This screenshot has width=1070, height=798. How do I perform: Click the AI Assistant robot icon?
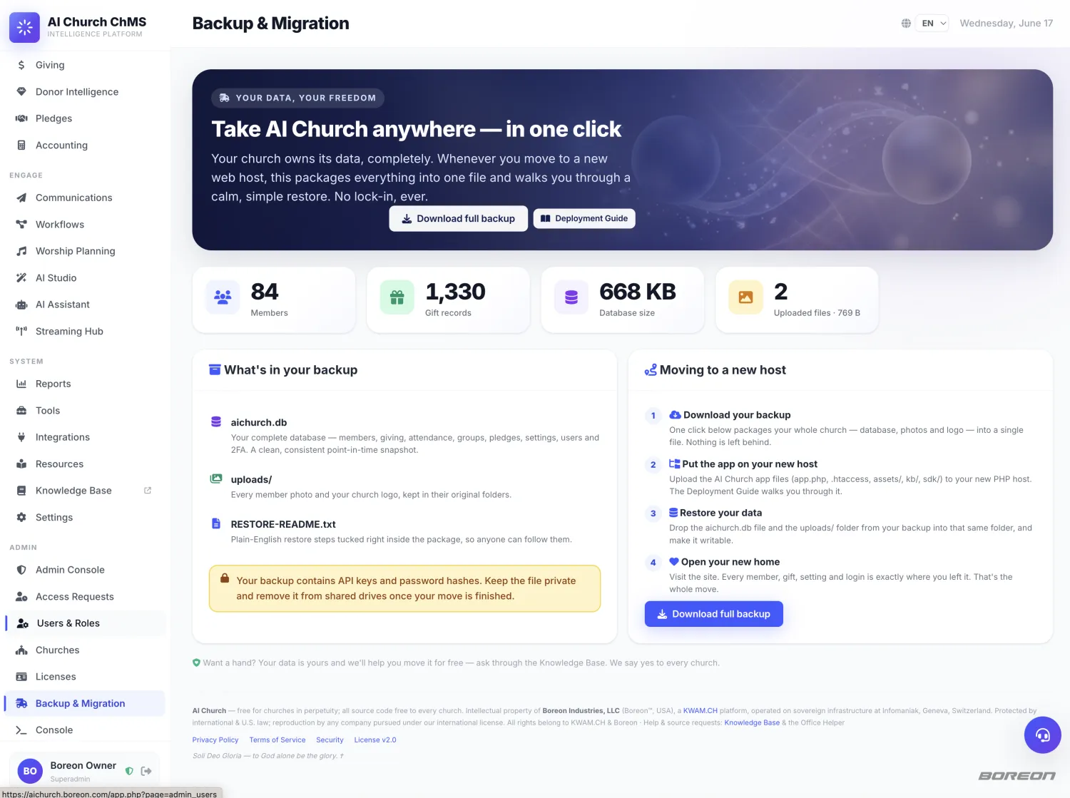tap(21, 305)
